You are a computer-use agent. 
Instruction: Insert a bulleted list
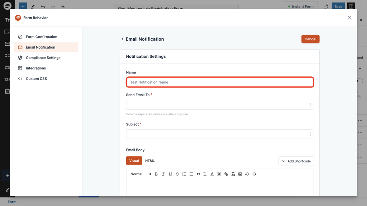pyautogui.click(x=191, y=174)
